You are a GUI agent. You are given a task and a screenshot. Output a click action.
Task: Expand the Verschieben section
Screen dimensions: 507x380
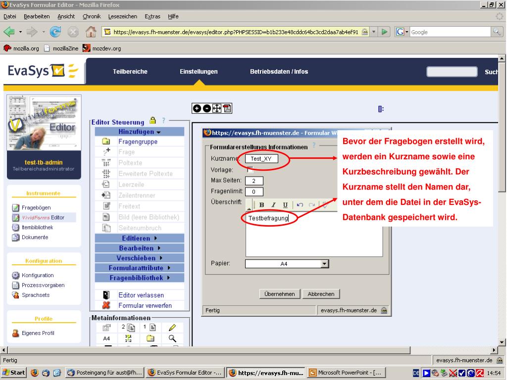(x=139, y=258)
